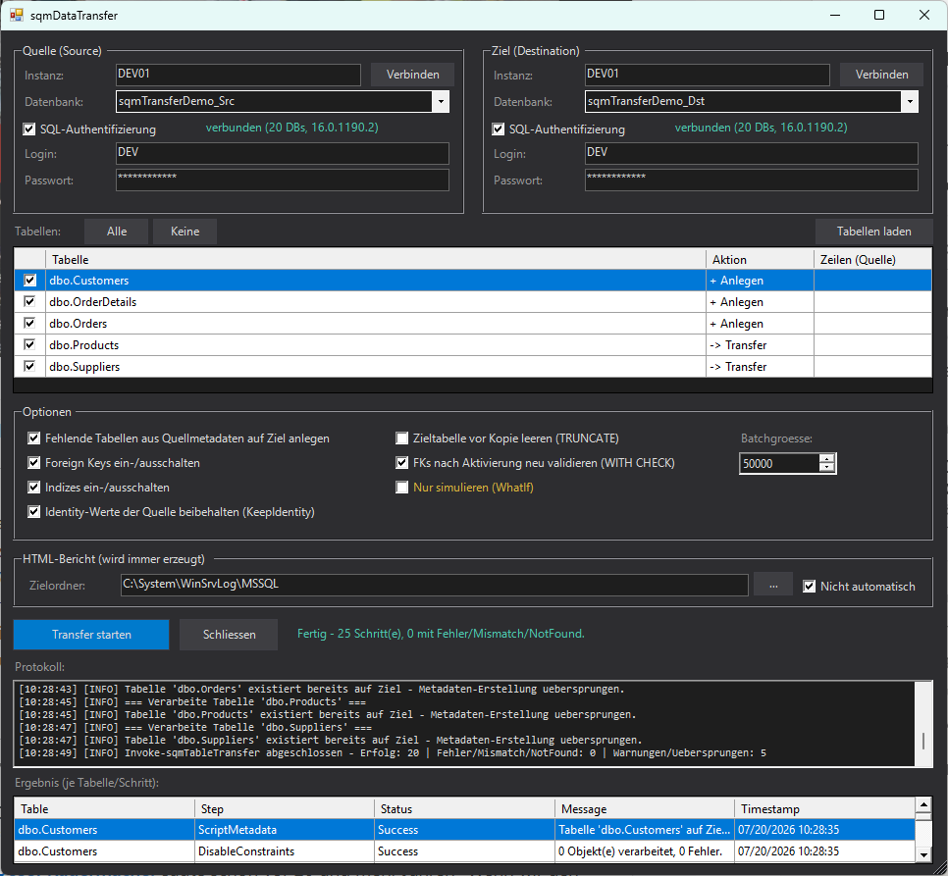Click '-> Transfer' action for dbo.Suppliers
The image size is (948, 876).
[738, 366]
